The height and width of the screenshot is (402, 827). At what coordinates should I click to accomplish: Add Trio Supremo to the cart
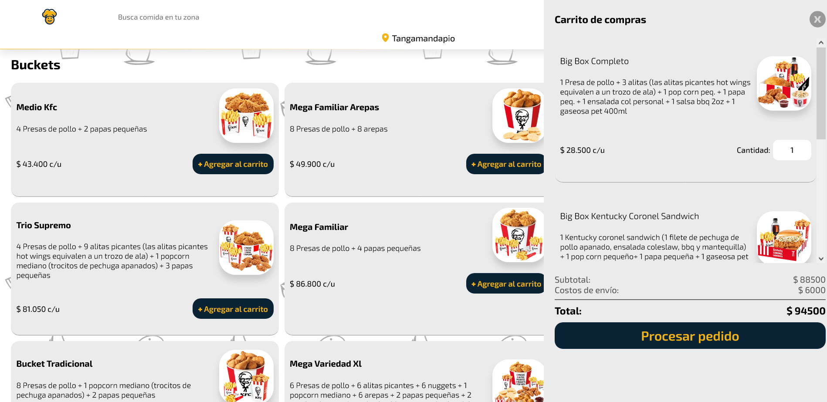(233, 309)
